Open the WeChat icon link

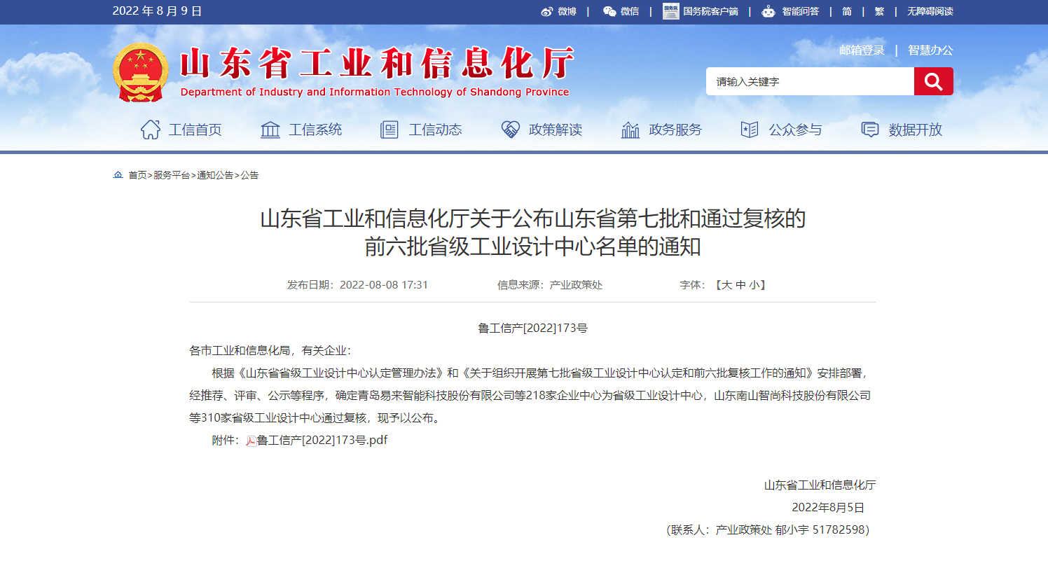click(609, 11)
